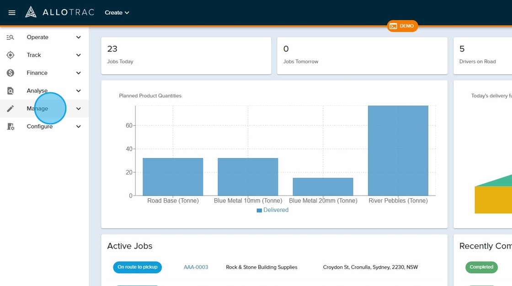The image size is (512, 286).
Task: Click the Configure building gear icon
Action: pyautogui.click(x=11, y=127)
